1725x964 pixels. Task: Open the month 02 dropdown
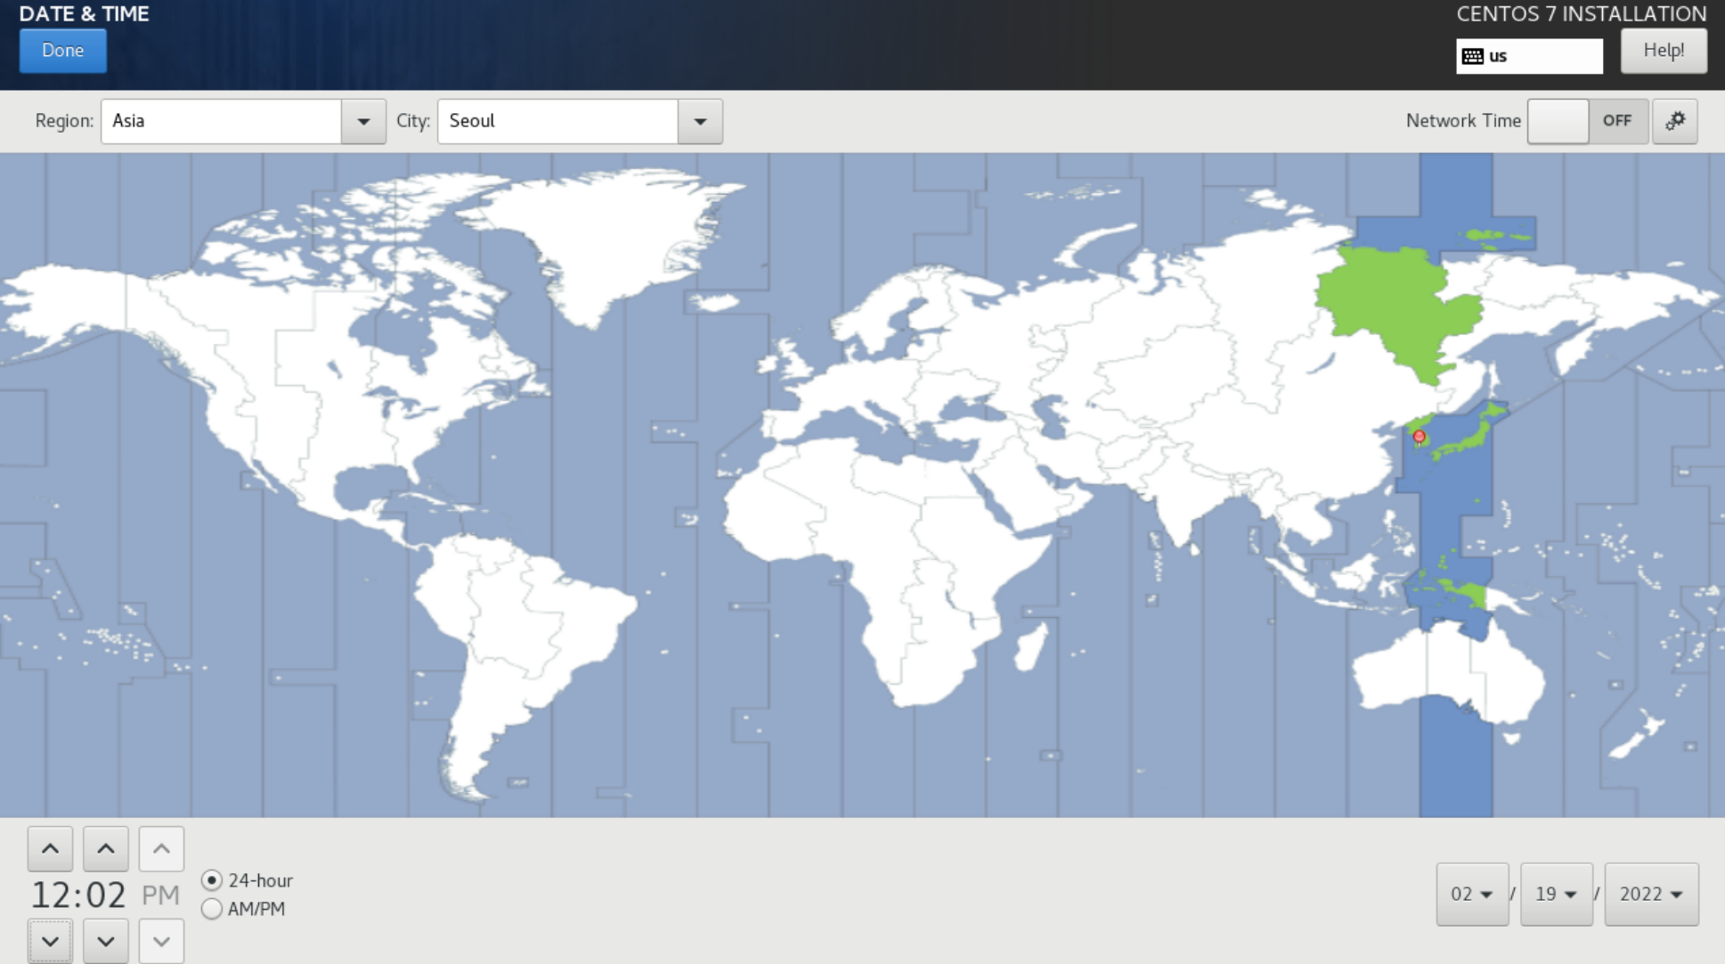1472,894
